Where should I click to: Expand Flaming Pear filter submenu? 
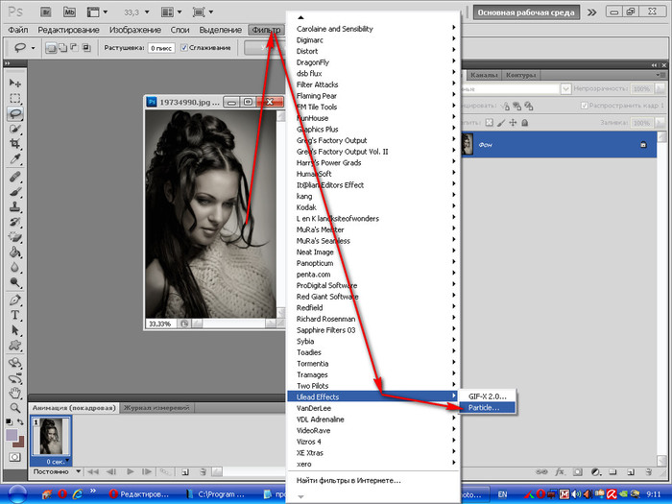tap(373, 96)
